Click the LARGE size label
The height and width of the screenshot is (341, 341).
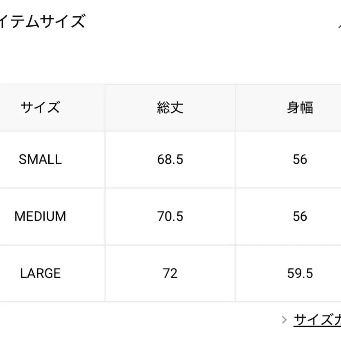(x=40, y=273)
